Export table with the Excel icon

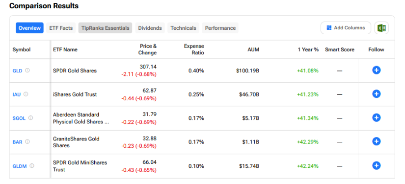381,28
